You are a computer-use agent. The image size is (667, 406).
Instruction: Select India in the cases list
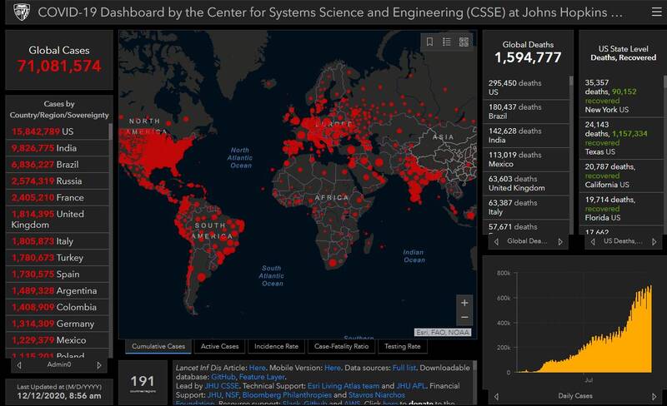(x=58, y=148)
